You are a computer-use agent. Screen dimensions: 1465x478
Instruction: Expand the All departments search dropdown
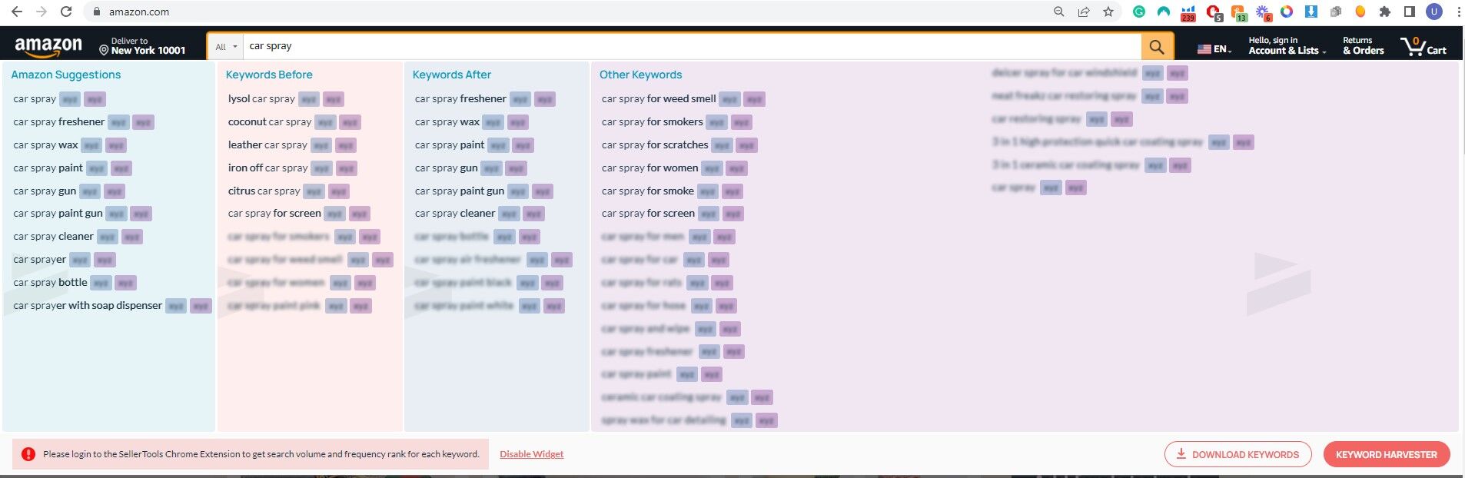[x=226, y=47]
